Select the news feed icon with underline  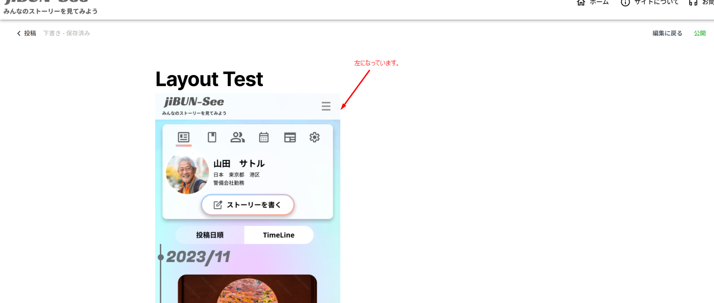click(183, 137)
